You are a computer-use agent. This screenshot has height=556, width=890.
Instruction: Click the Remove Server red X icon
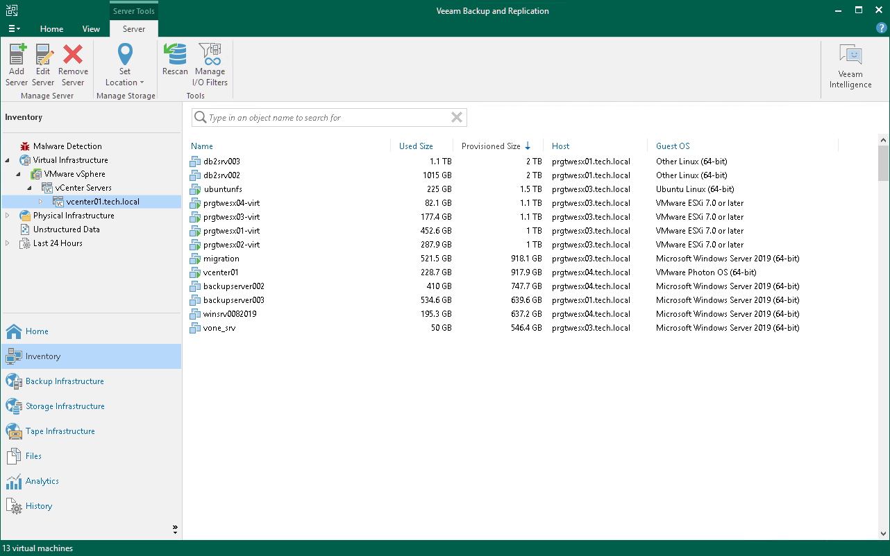[73, 55]
